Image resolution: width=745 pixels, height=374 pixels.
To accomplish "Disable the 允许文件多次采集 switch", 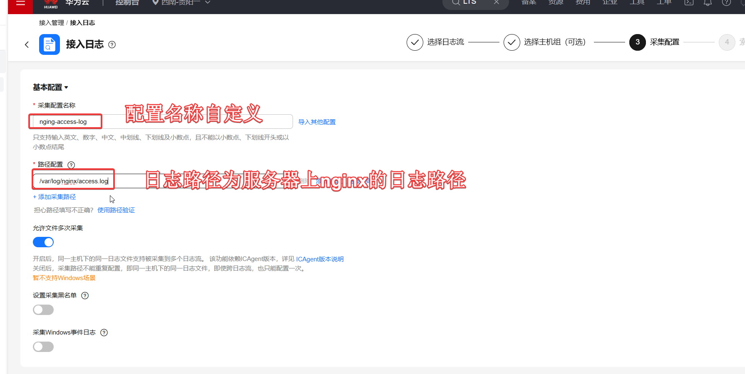I will (43, 242).
